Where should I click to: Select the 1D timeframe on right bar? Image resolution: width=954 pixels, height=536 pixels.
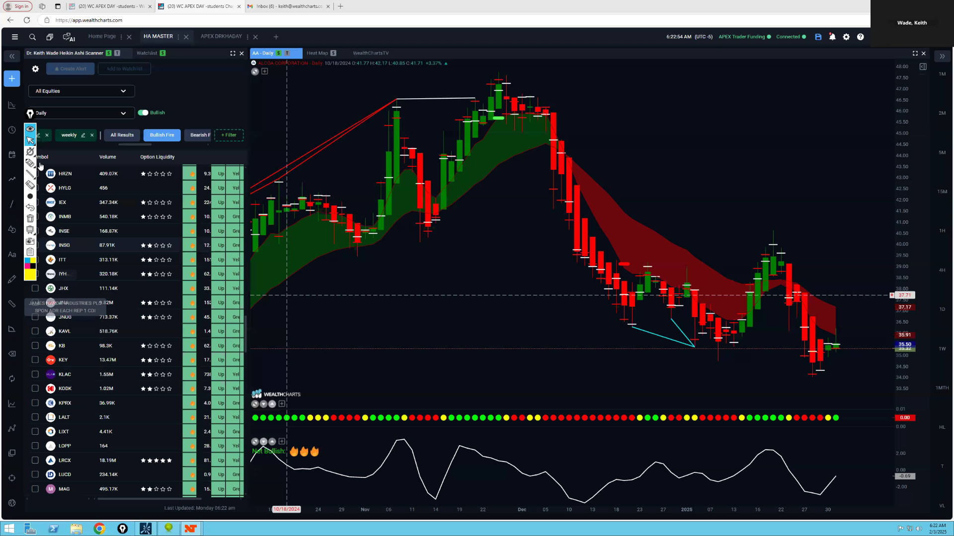[942, 309]
